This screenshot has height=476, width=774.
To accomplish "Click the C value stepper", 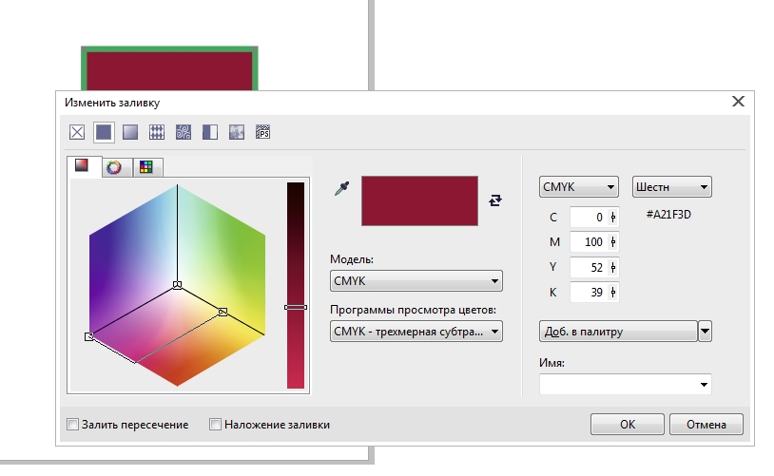I will click(613, 217).
